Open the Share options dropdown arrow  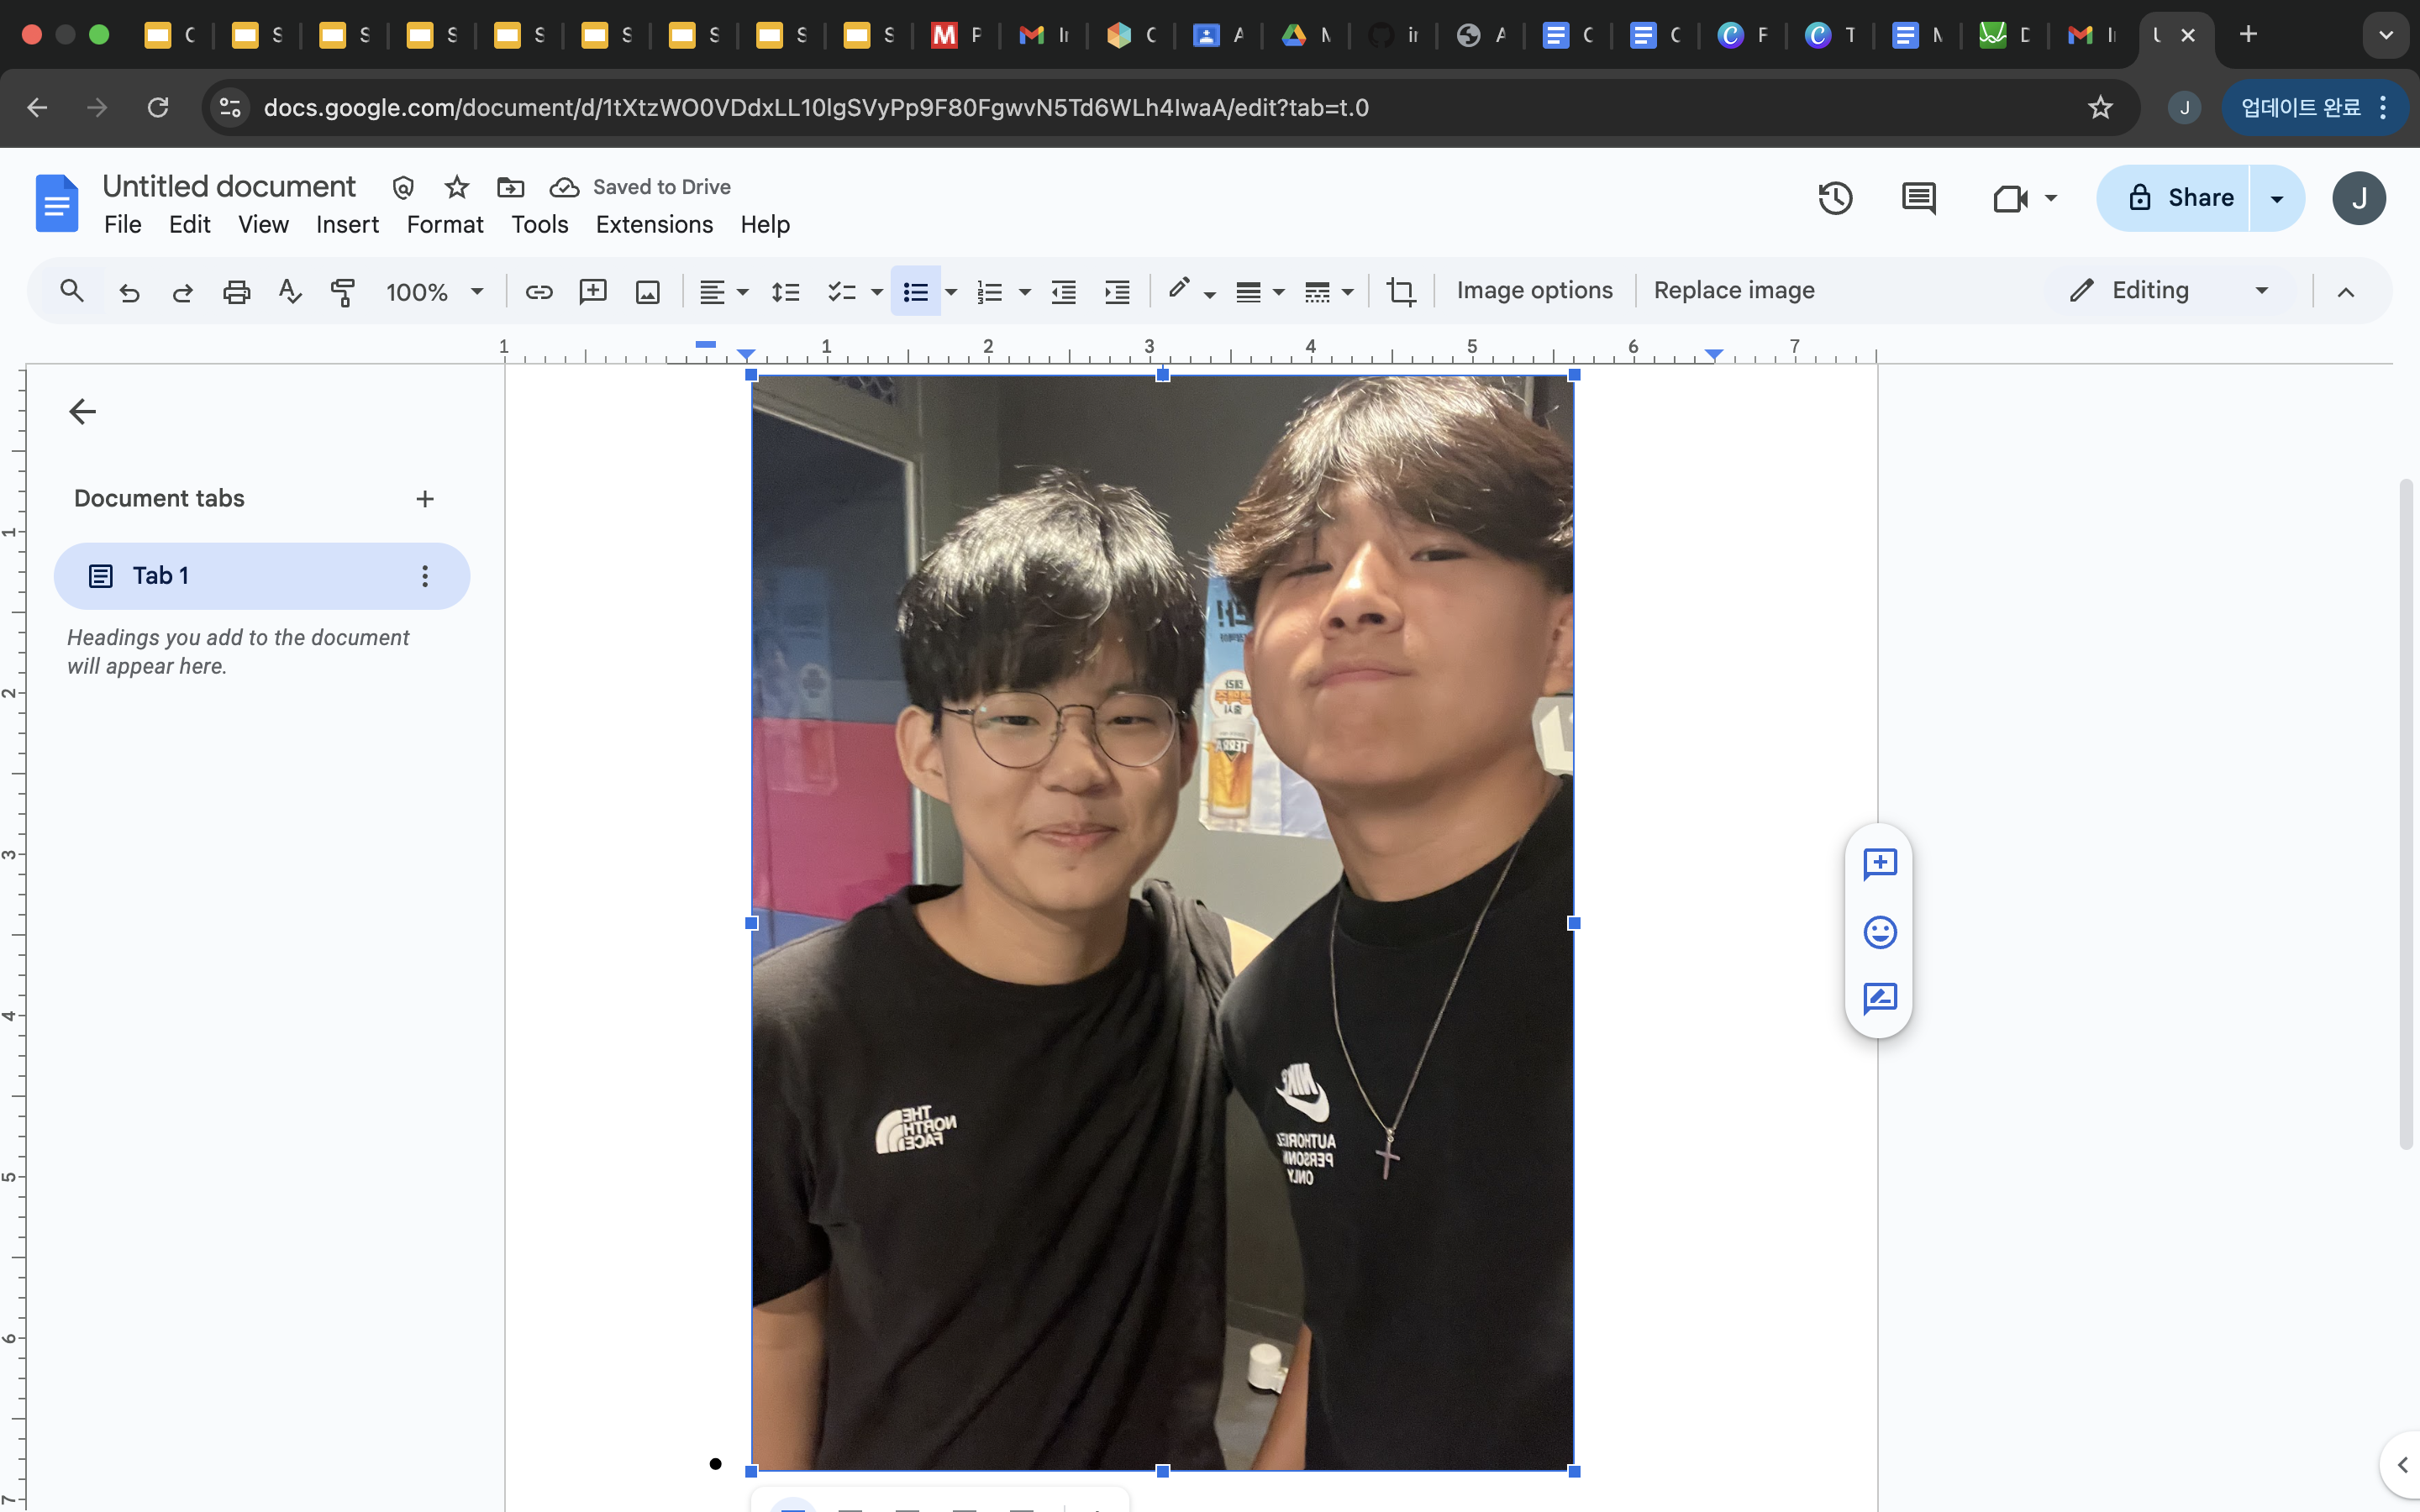coord(2276,198)
